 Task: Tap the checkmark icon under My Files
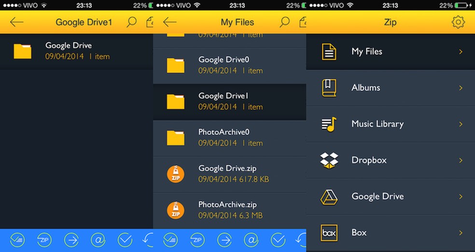(x=278, y=240)
